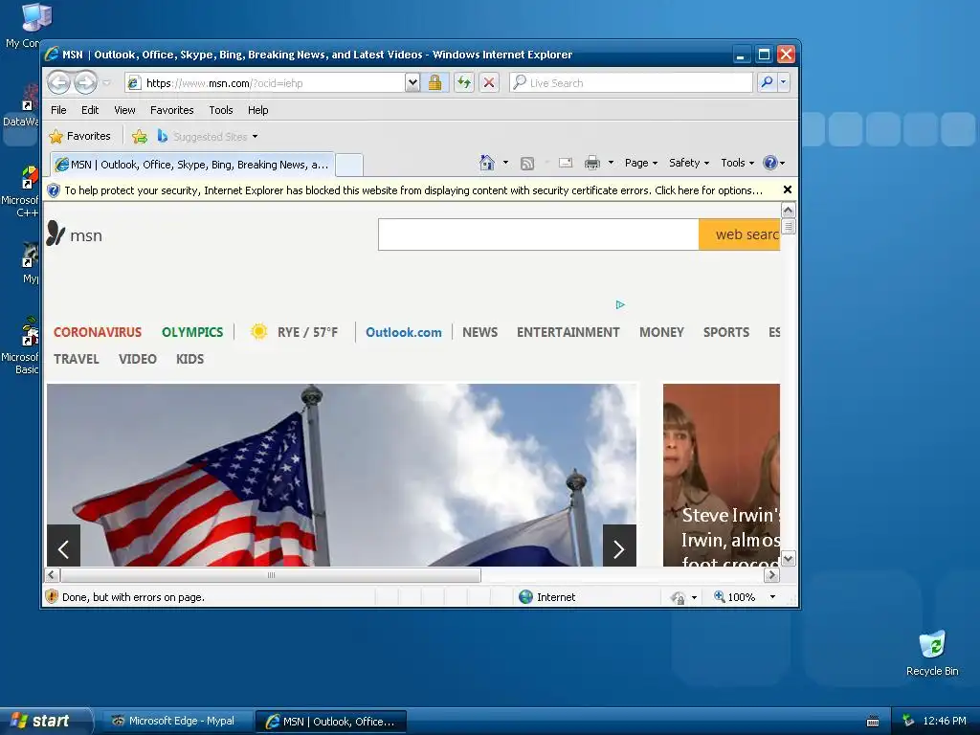Click the vertical scrollbar down arrow
This screenshot has width=980, height=735.
click(x=789, y=559)
